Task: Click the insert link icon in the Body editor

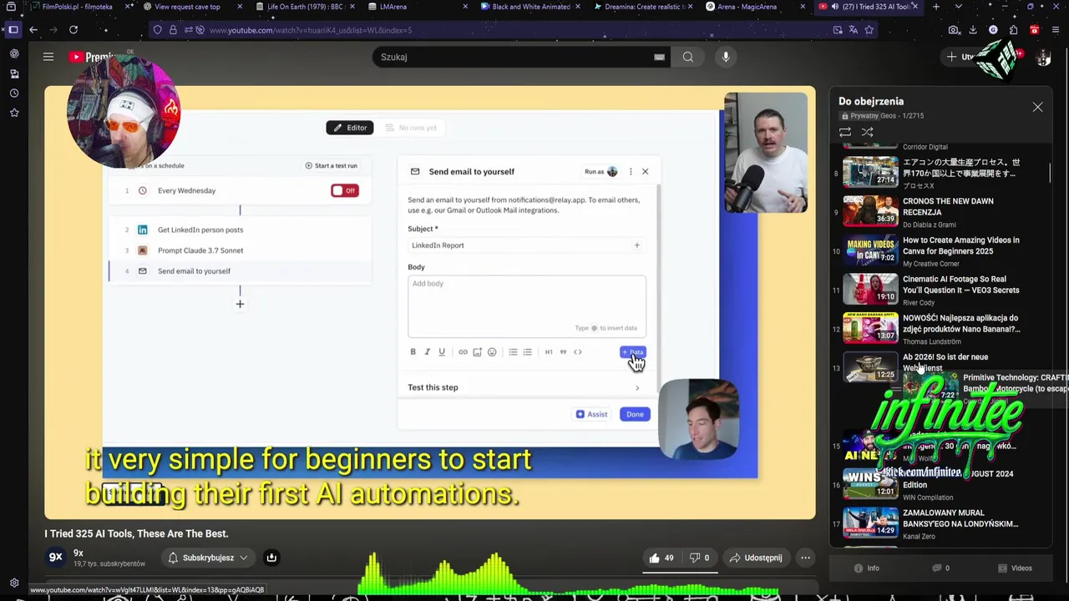Action: coord(463,352)
